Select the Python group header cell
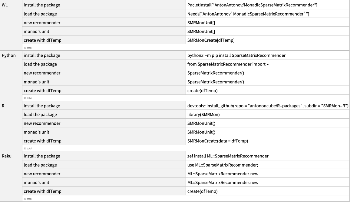 tap(9, 56)
